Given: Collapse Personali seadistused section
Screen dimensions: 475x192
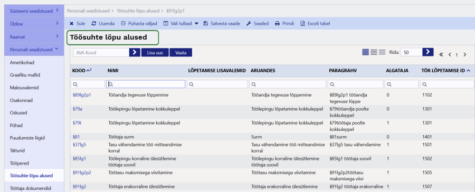Looking at the screenshot, I should pyautogui.click(x=34, y=50).
